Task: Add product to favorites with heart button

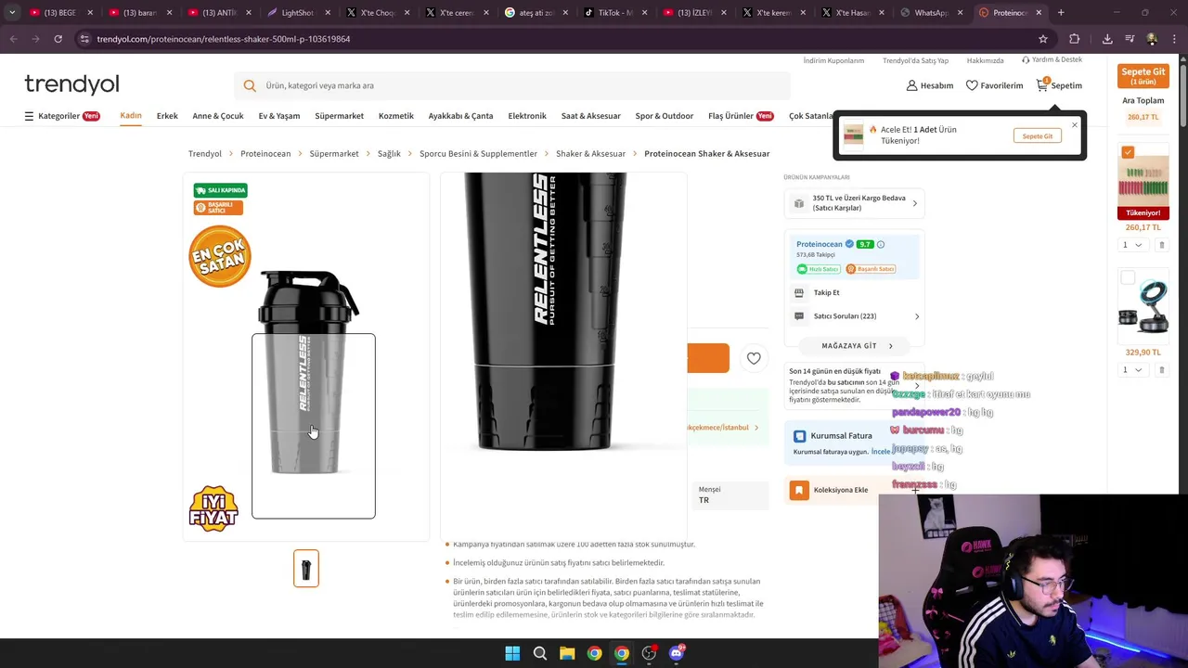Action: [754, 358]
